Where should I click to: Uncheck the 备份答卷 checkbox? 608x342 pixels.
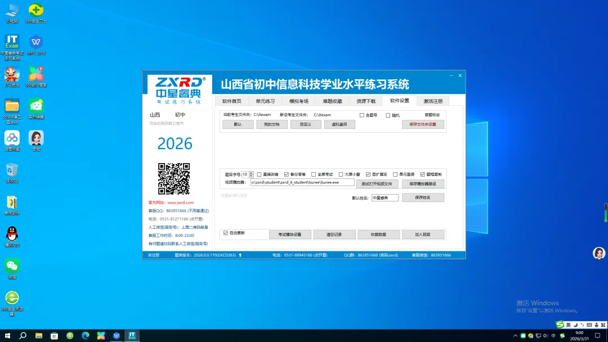click(x=286, y=174)
